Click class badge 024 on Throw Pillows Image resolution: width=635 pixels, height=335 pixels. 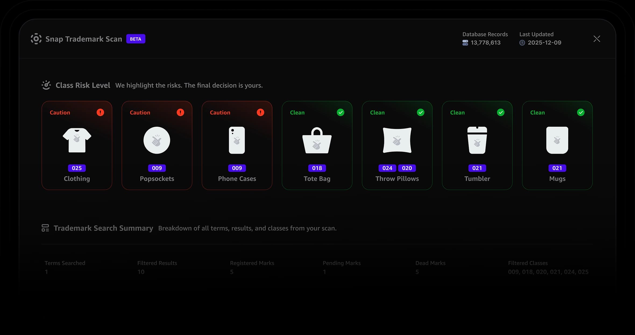coord(387,168)
